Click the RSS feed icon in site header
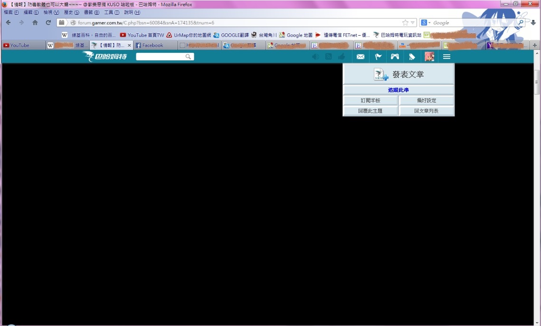The image size is (541, 326). [x=329, y=57]
